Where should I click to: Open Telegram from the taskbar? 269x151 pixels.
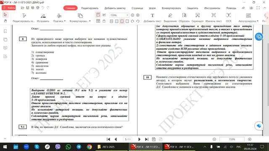pos(79,147)
